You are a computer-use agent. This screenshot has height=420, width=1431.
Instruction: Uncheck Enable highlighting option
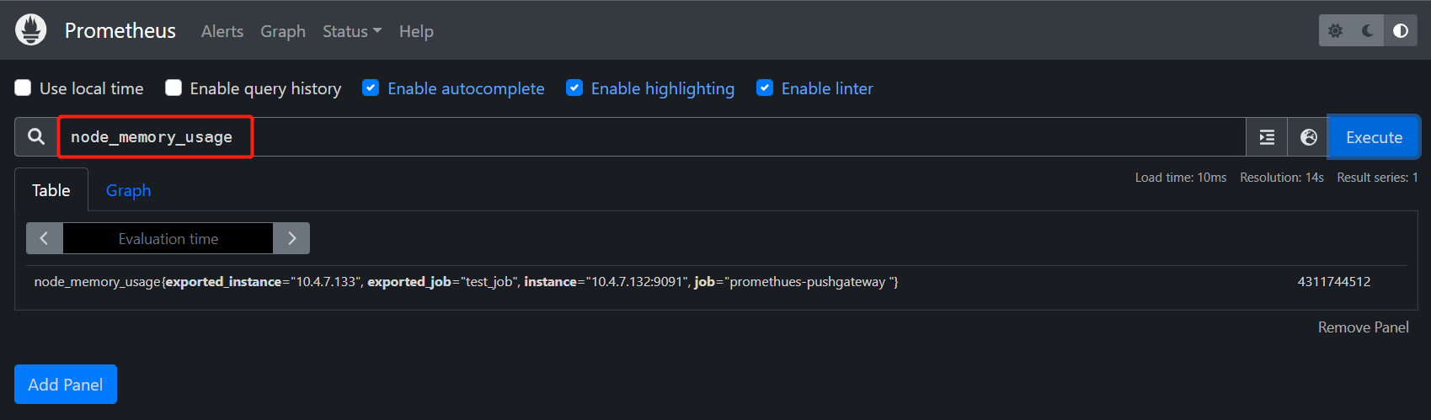(574, 88)
